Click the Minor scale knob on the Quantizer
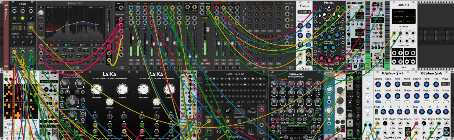The image size is (454, 140). click(x=368, y=97)
